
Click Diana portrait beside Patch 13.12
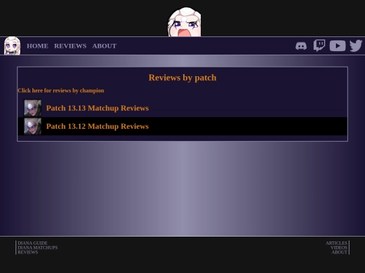click(x=33, y=126)
